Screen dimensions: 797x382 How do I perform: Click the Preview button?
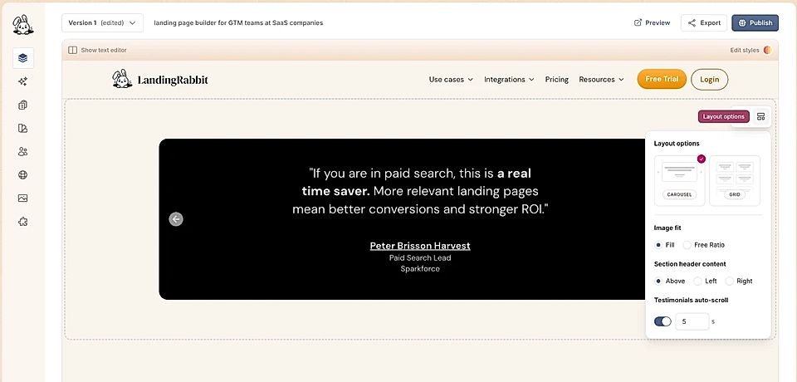coord(653,23)
